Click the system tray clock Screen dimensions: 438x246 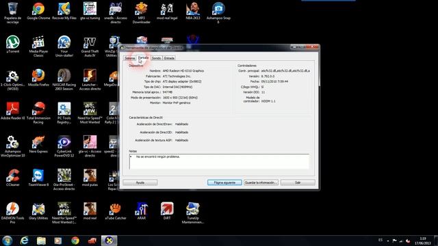pyautogui.click(x=423, y=241)
